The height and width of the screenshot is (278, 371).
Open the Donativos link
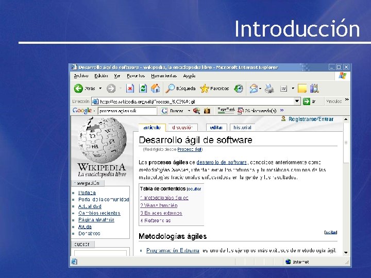click(89, 233)
